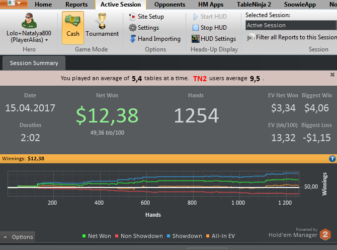Close the TableNinja average tables banner

point(332,75)
